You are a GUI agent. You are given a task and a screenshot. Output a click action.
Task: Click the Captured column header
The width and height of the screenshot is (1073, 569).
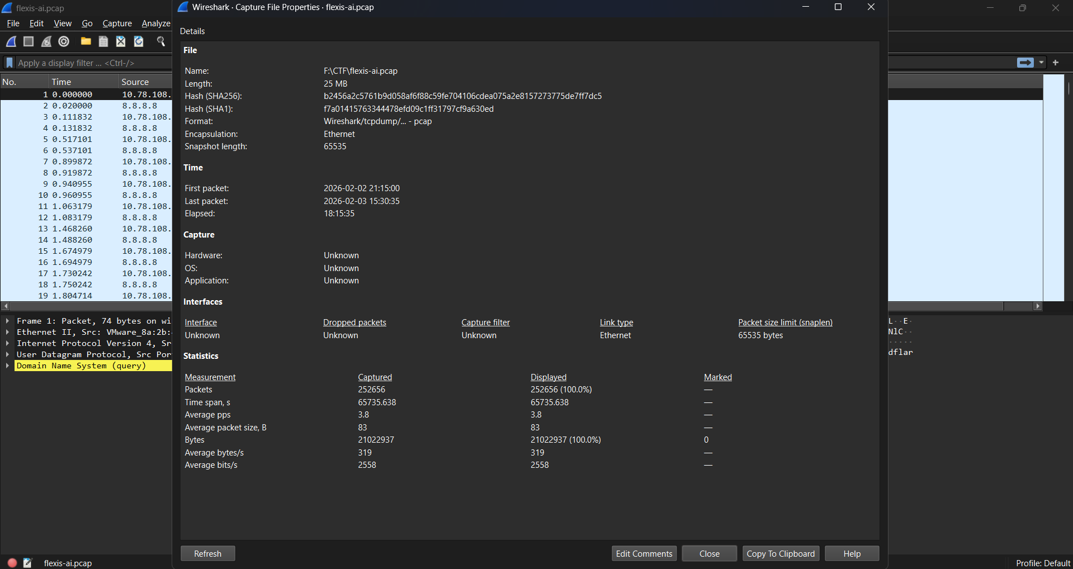point(375,377)
